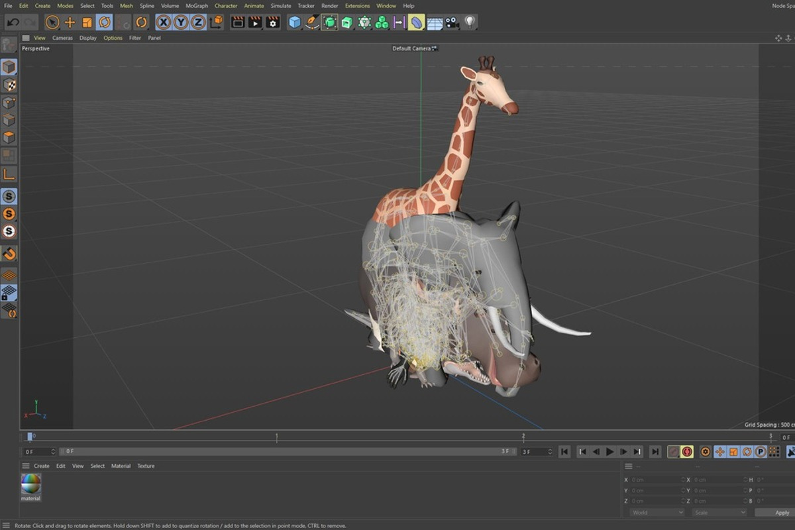Image resolution: width=795 pixels, height=530 pixels.
Task: Select the Scale tool
Action: coord(87,22)
